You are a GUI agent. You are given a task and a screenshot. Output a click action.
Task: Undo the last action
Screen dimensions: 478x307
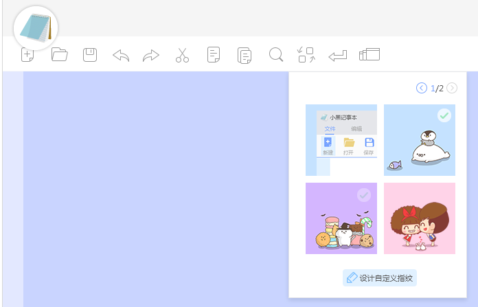(121, 56)
